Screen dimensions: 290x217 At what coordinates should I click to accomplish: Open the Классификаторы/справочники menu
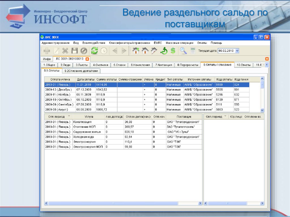pos(129,43)
